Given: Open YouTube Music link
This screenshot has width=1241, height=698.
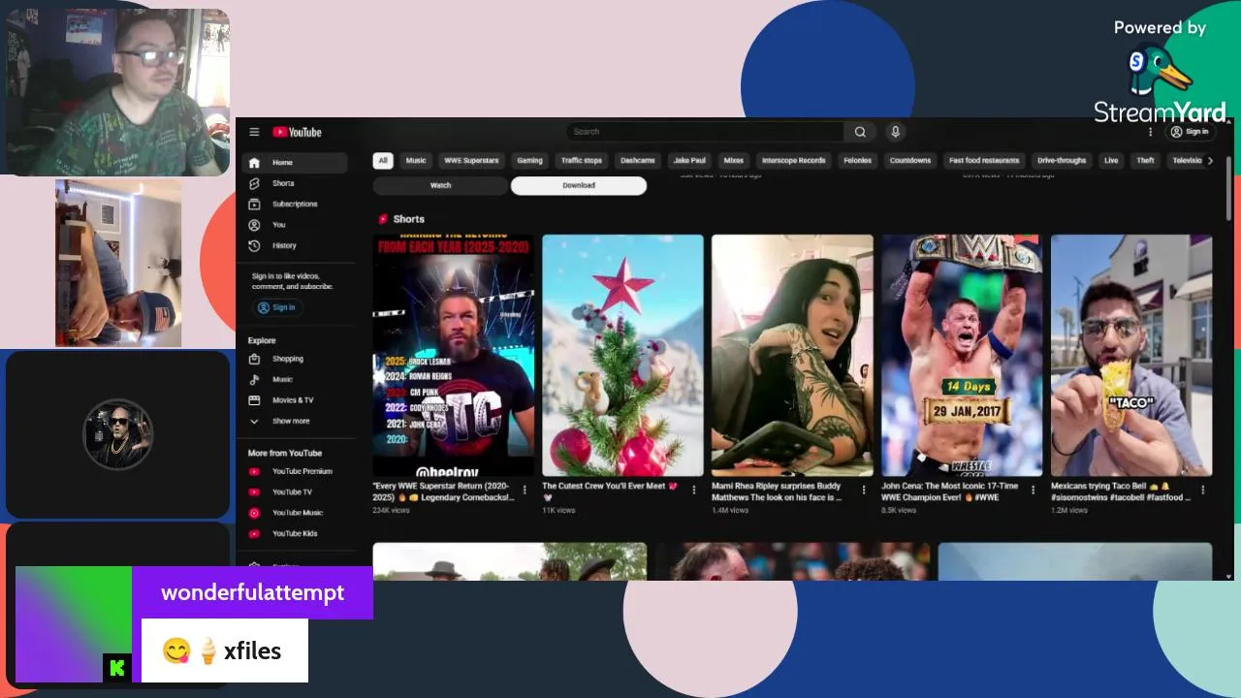Looking at the screenshot, I should tap(295, 513).
